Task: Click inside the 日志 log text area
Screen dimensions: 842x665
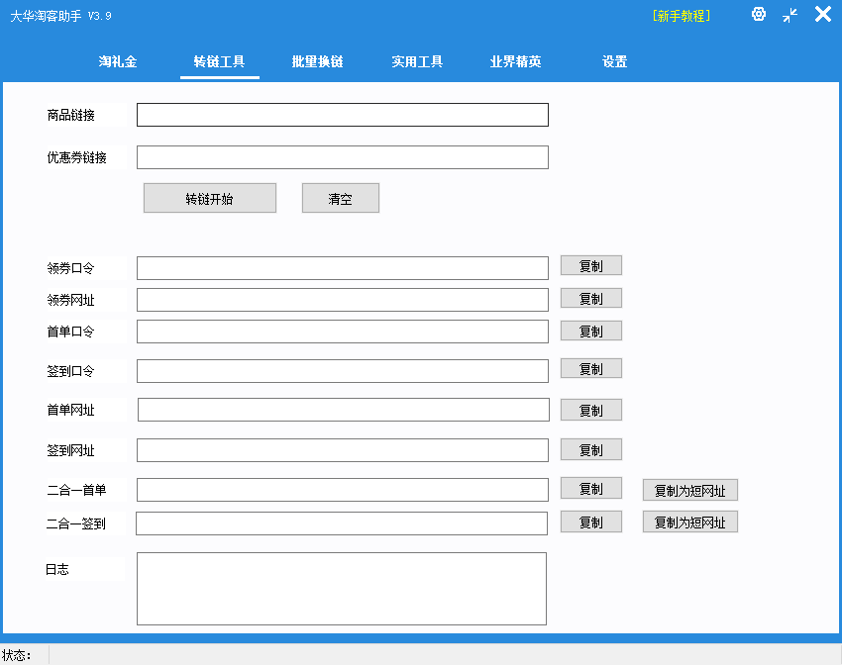Action: tap(342, 589)
